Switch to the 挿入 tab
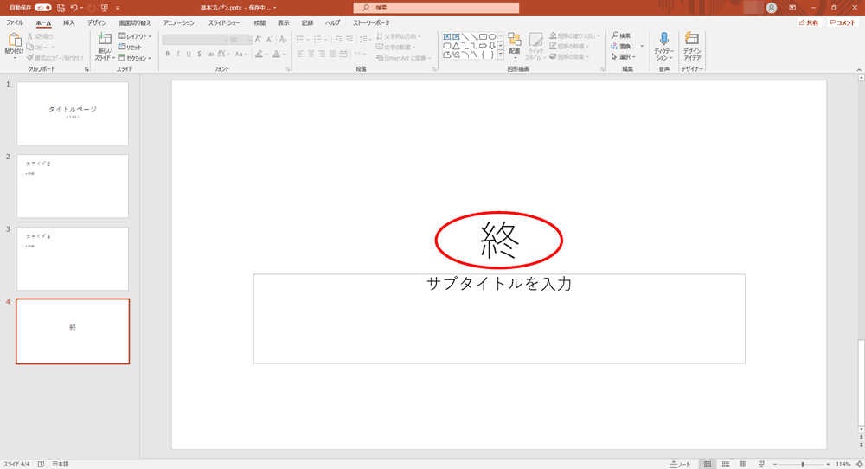The width and height of the screenshot is (865, 469). coord(68,23)
